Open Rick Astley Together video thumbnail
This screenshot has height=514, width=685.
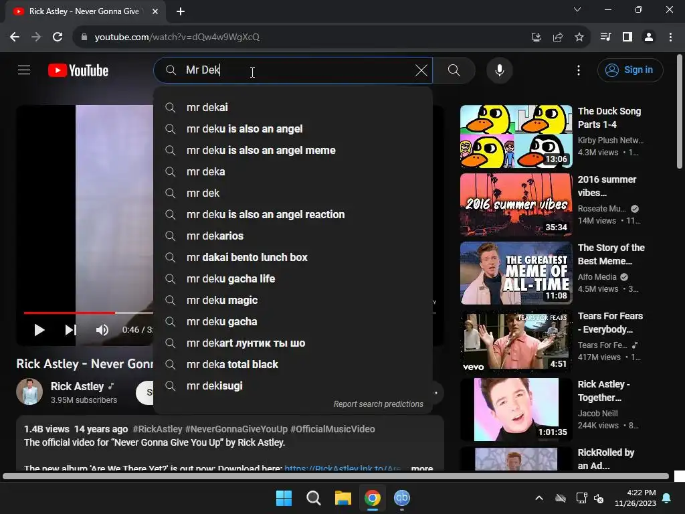coord(516,410)
